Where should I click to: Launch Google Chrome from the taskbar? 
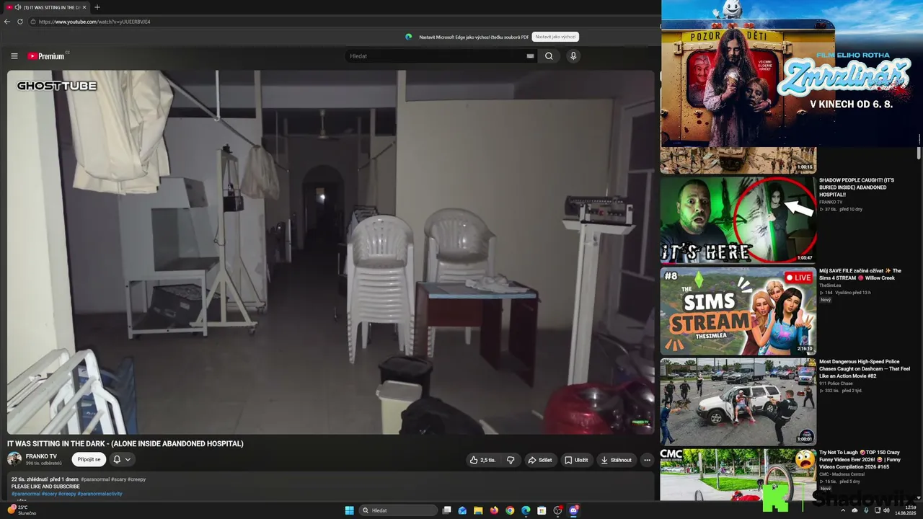point(510,510)
